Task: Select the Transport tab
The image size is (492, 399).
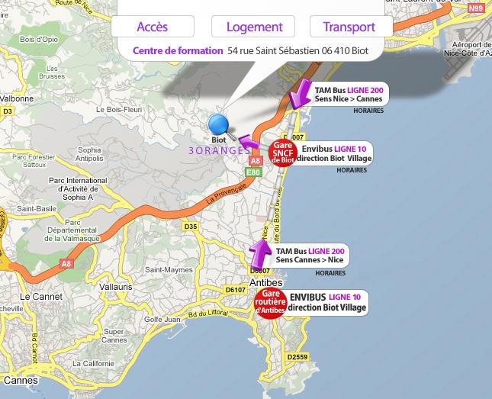Action: 349,27
